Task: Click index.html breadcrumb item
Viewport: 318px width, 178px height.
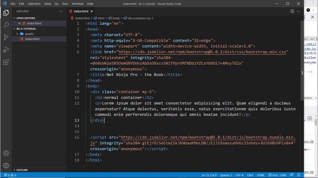Action: [82, 18]
